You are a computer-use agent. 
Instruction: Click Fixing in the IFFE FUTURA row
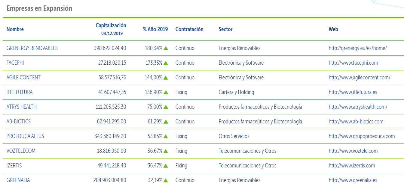(181, 92)
